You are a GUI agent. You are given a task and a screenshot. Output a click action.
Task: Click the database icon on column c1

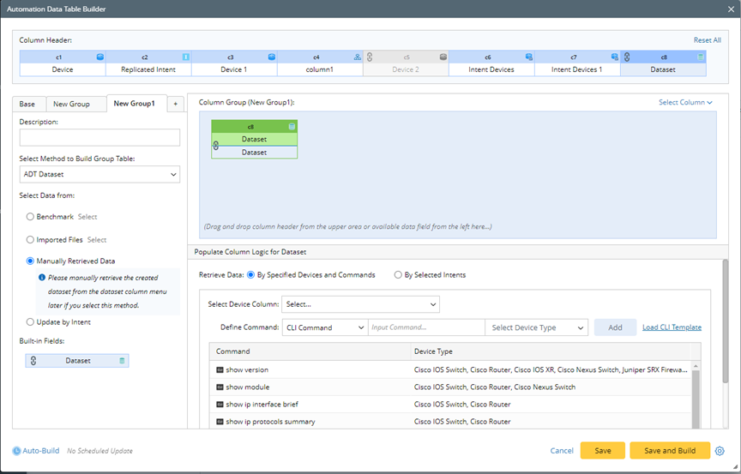click(x=99, y=57)
